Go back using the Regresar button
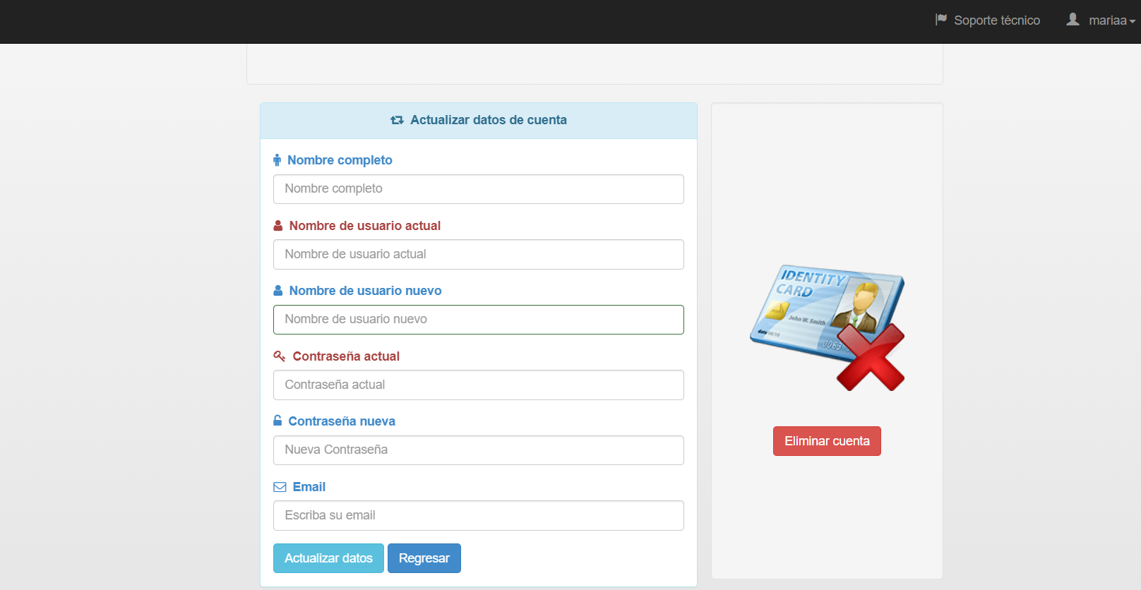Viewport: 1141px width, 590px height. point(424,558)
